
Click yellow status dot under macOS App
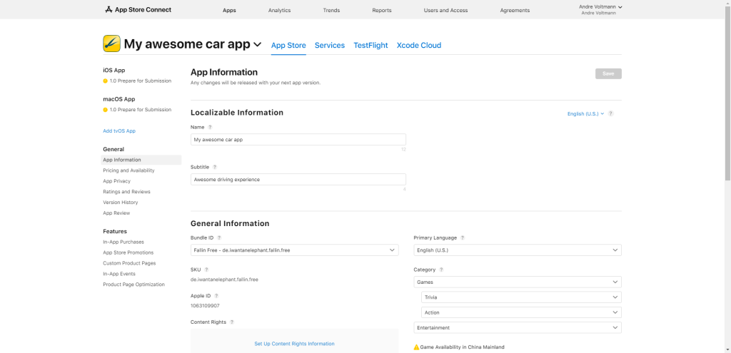point(106,110)
